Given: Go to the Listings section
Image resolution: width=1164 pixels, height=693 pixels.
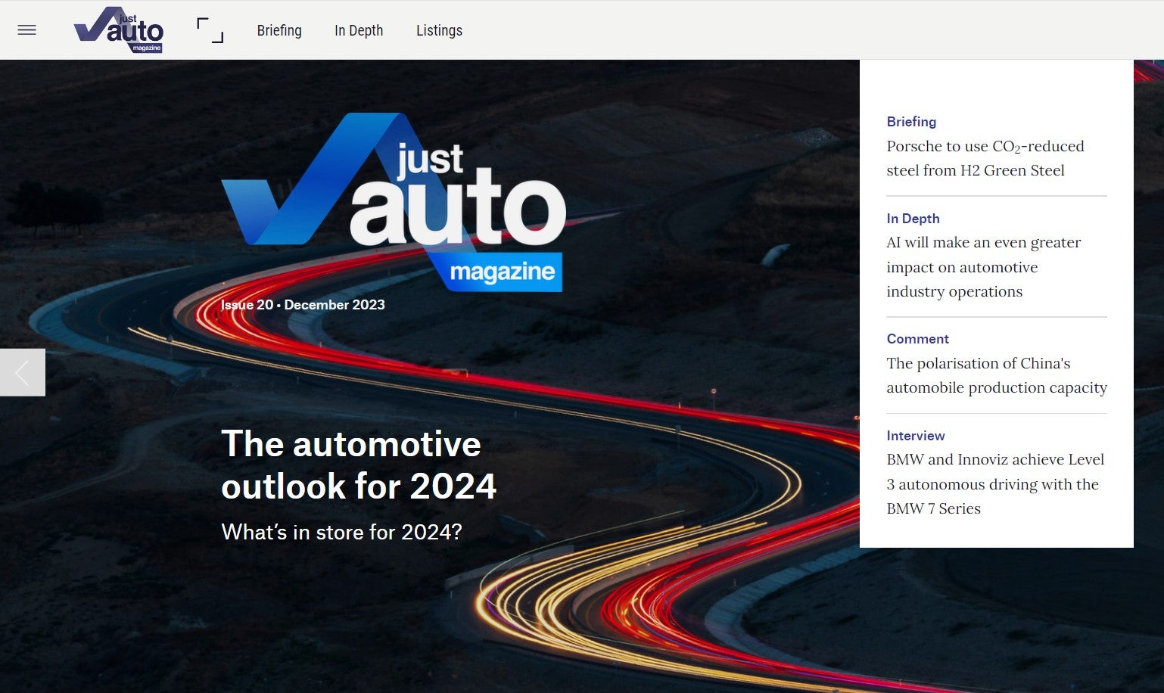Looking at the screenshot, I should pos(439,30).
